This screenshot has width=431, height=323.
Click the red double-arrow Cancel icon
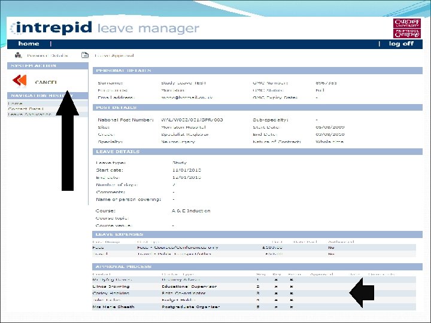[20, 80]
